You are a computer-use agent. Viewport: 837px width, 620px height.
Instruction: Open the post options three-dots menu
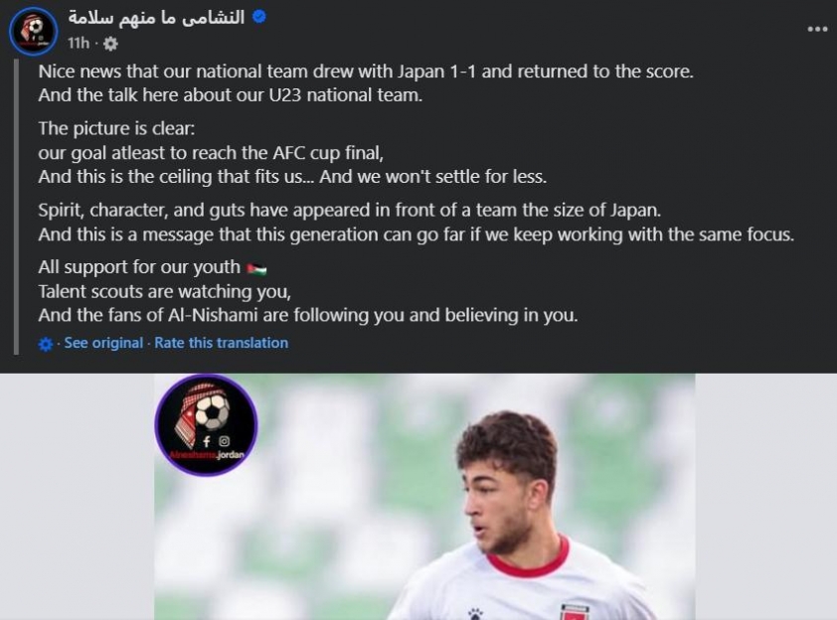click(817, 30)
